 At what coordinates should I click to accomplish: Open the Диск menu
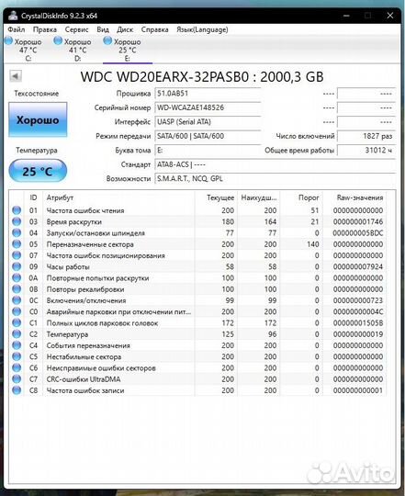point(125,29)
